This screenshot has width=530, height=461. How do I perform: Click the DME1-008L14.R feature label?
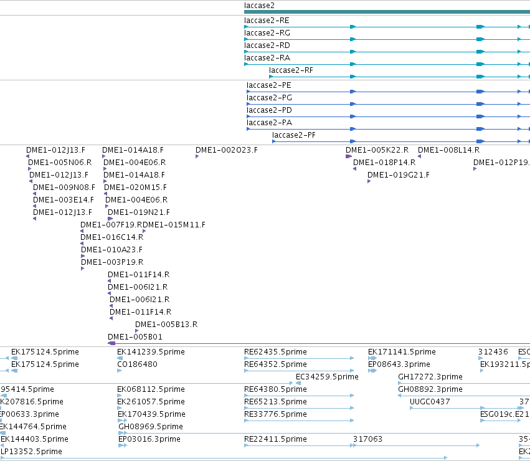tap(448, 150)
